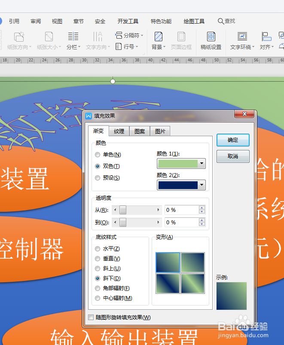This screenshot has width=284, height=345.
Task: Click rotation handle above the shape
Action: click(113, 81)
